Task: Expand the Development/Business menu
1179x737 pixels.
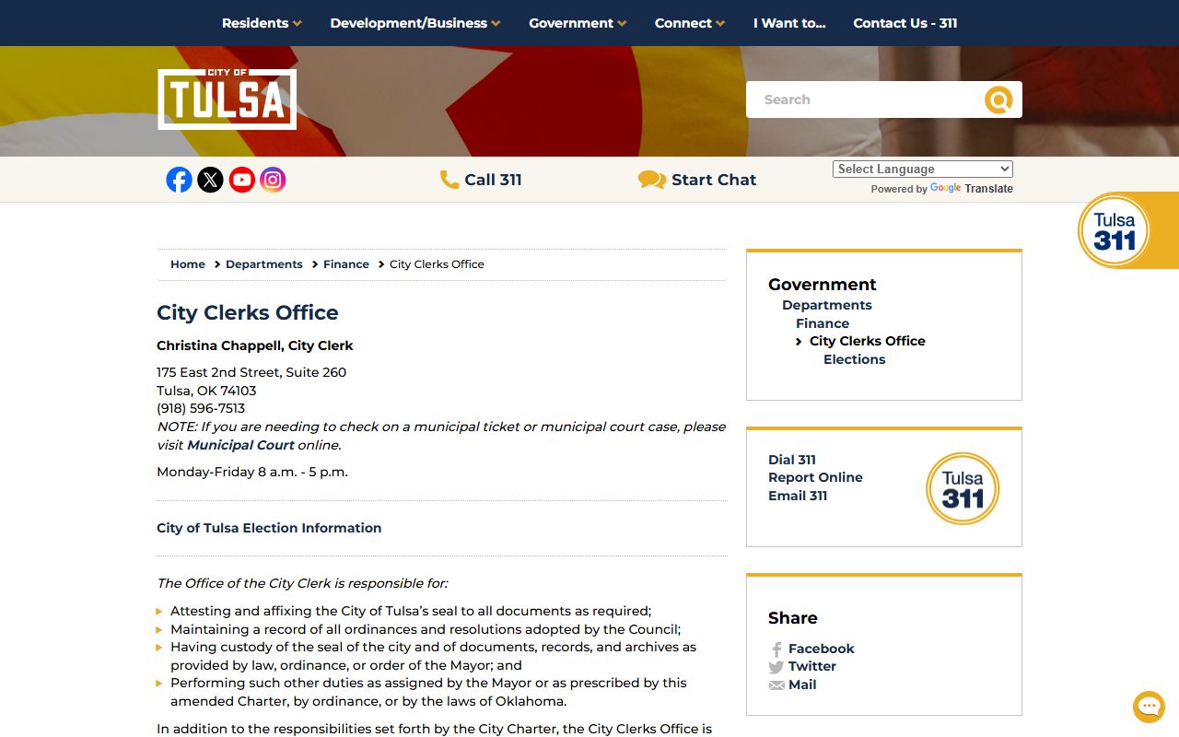Action: coord(414,23)
